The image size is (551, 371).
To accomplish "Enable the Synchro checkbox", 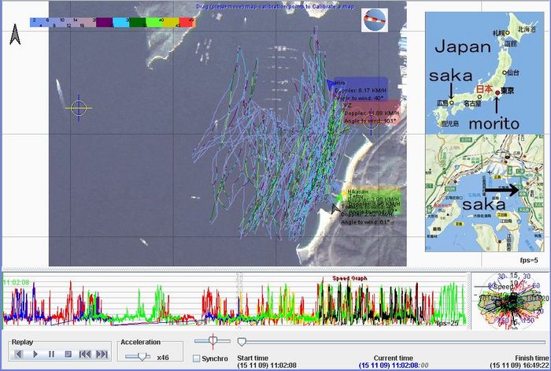I will click(x=197, y=358).
